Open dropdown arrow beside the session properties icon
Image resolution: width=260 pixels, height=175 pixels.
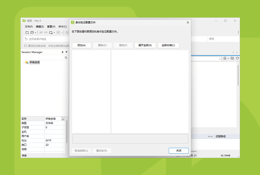pyautogui.click(x=54, y=33)
